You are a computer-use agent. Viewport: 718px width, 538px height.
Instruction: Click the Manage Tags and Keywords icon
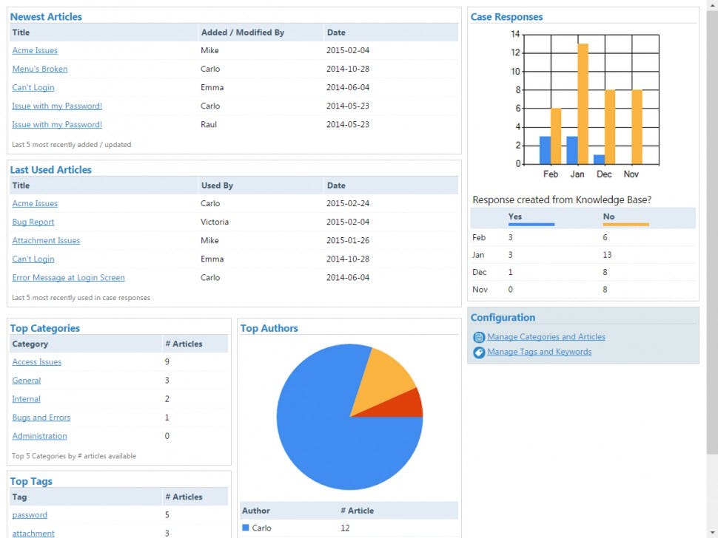pyautogui.click(x=478, y=353)
